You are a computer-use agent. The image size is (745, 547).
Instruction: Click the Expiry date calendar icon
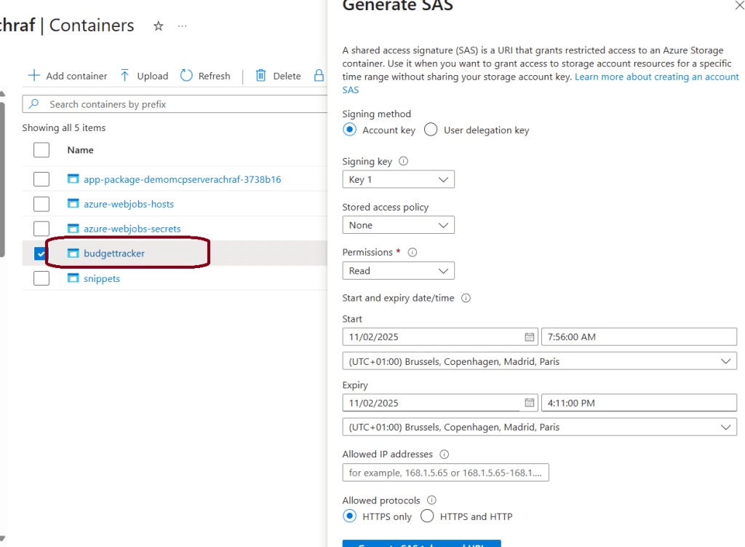click(x=530, y=403)
